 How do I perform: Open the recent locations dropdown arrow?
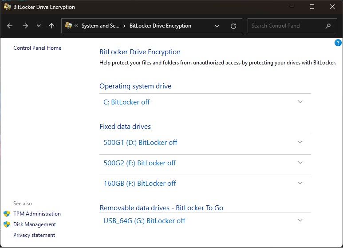point(39,26)
